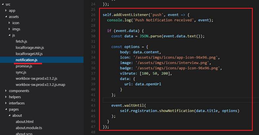Click line number 43 in gutter
The width and height of the screenshot is (259, 135).
click(93, 106)
